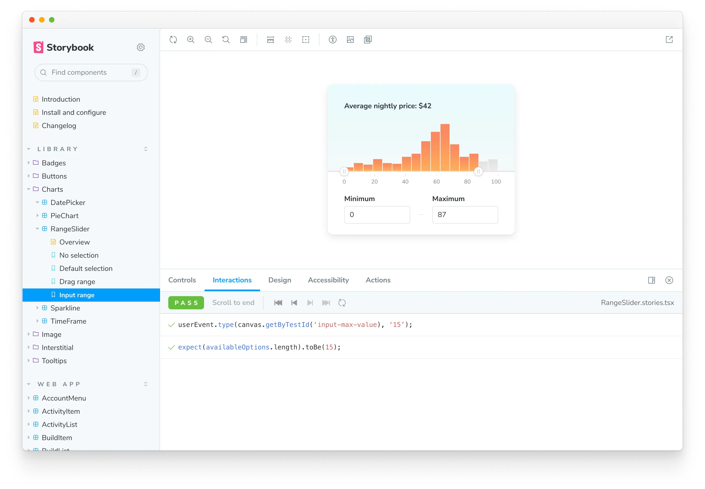This screenshot has height=489, width=705.
Task: Open the accessibility vision simulator
Action: coord(333,40)
